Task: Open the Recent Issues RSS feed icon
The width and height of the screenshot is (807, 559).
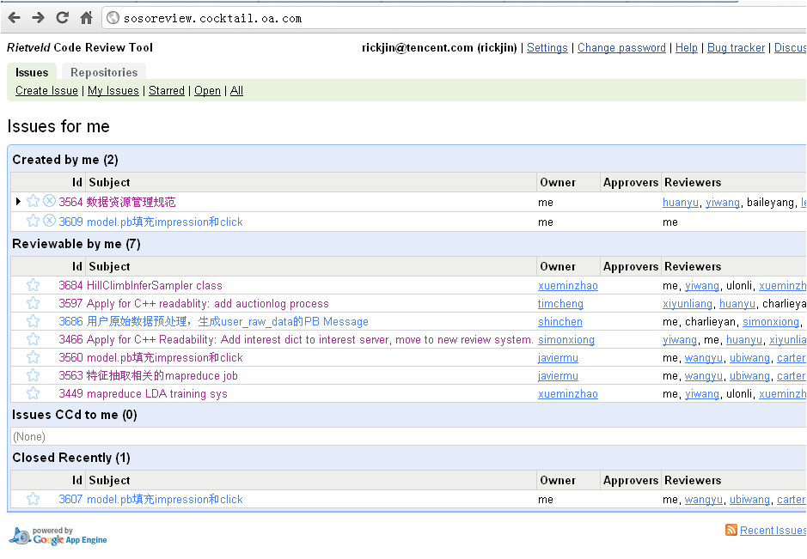Action: (731, 530)
